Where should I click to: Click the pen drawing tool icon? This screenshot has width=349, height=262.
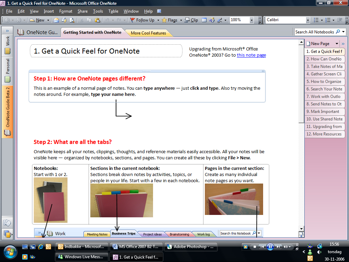click(220, 20)
